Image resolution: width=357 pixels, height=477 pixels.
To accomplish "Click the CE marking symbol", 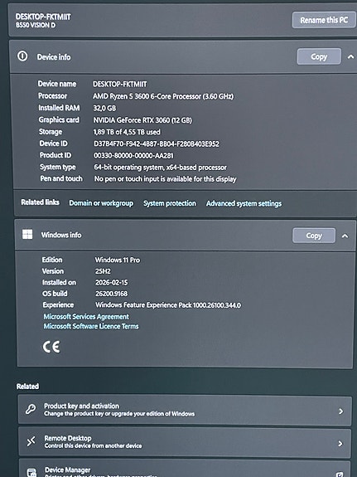I will 51,347.
